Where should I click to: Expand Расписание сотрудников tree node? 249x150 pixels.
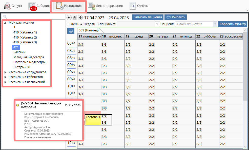pyautogui.click(x=6, y=72)
